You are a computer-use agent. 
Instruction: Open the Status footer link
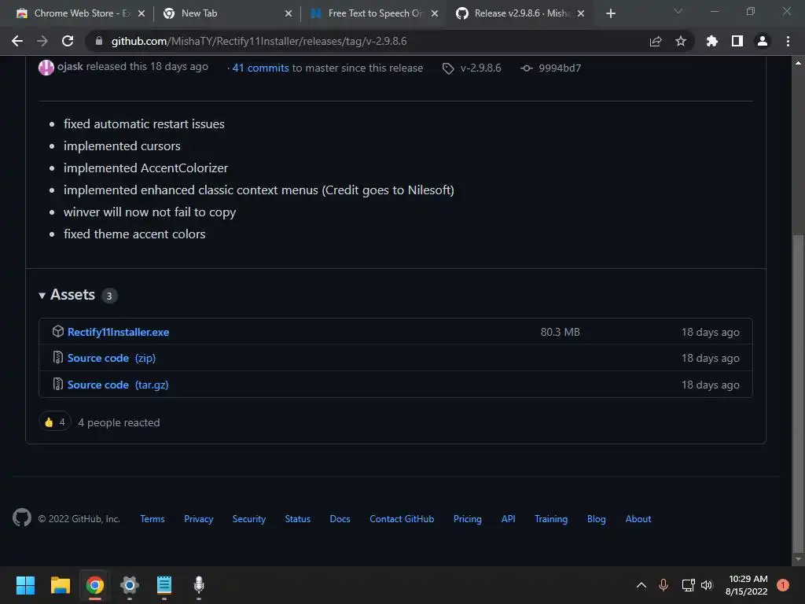click(298, 519)
